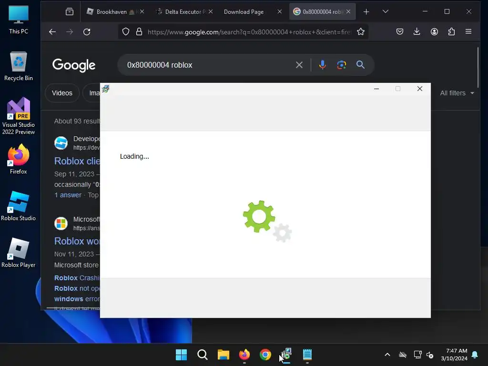
Task: Switch to Firefox from the taskbar
Action: [244, 355]
